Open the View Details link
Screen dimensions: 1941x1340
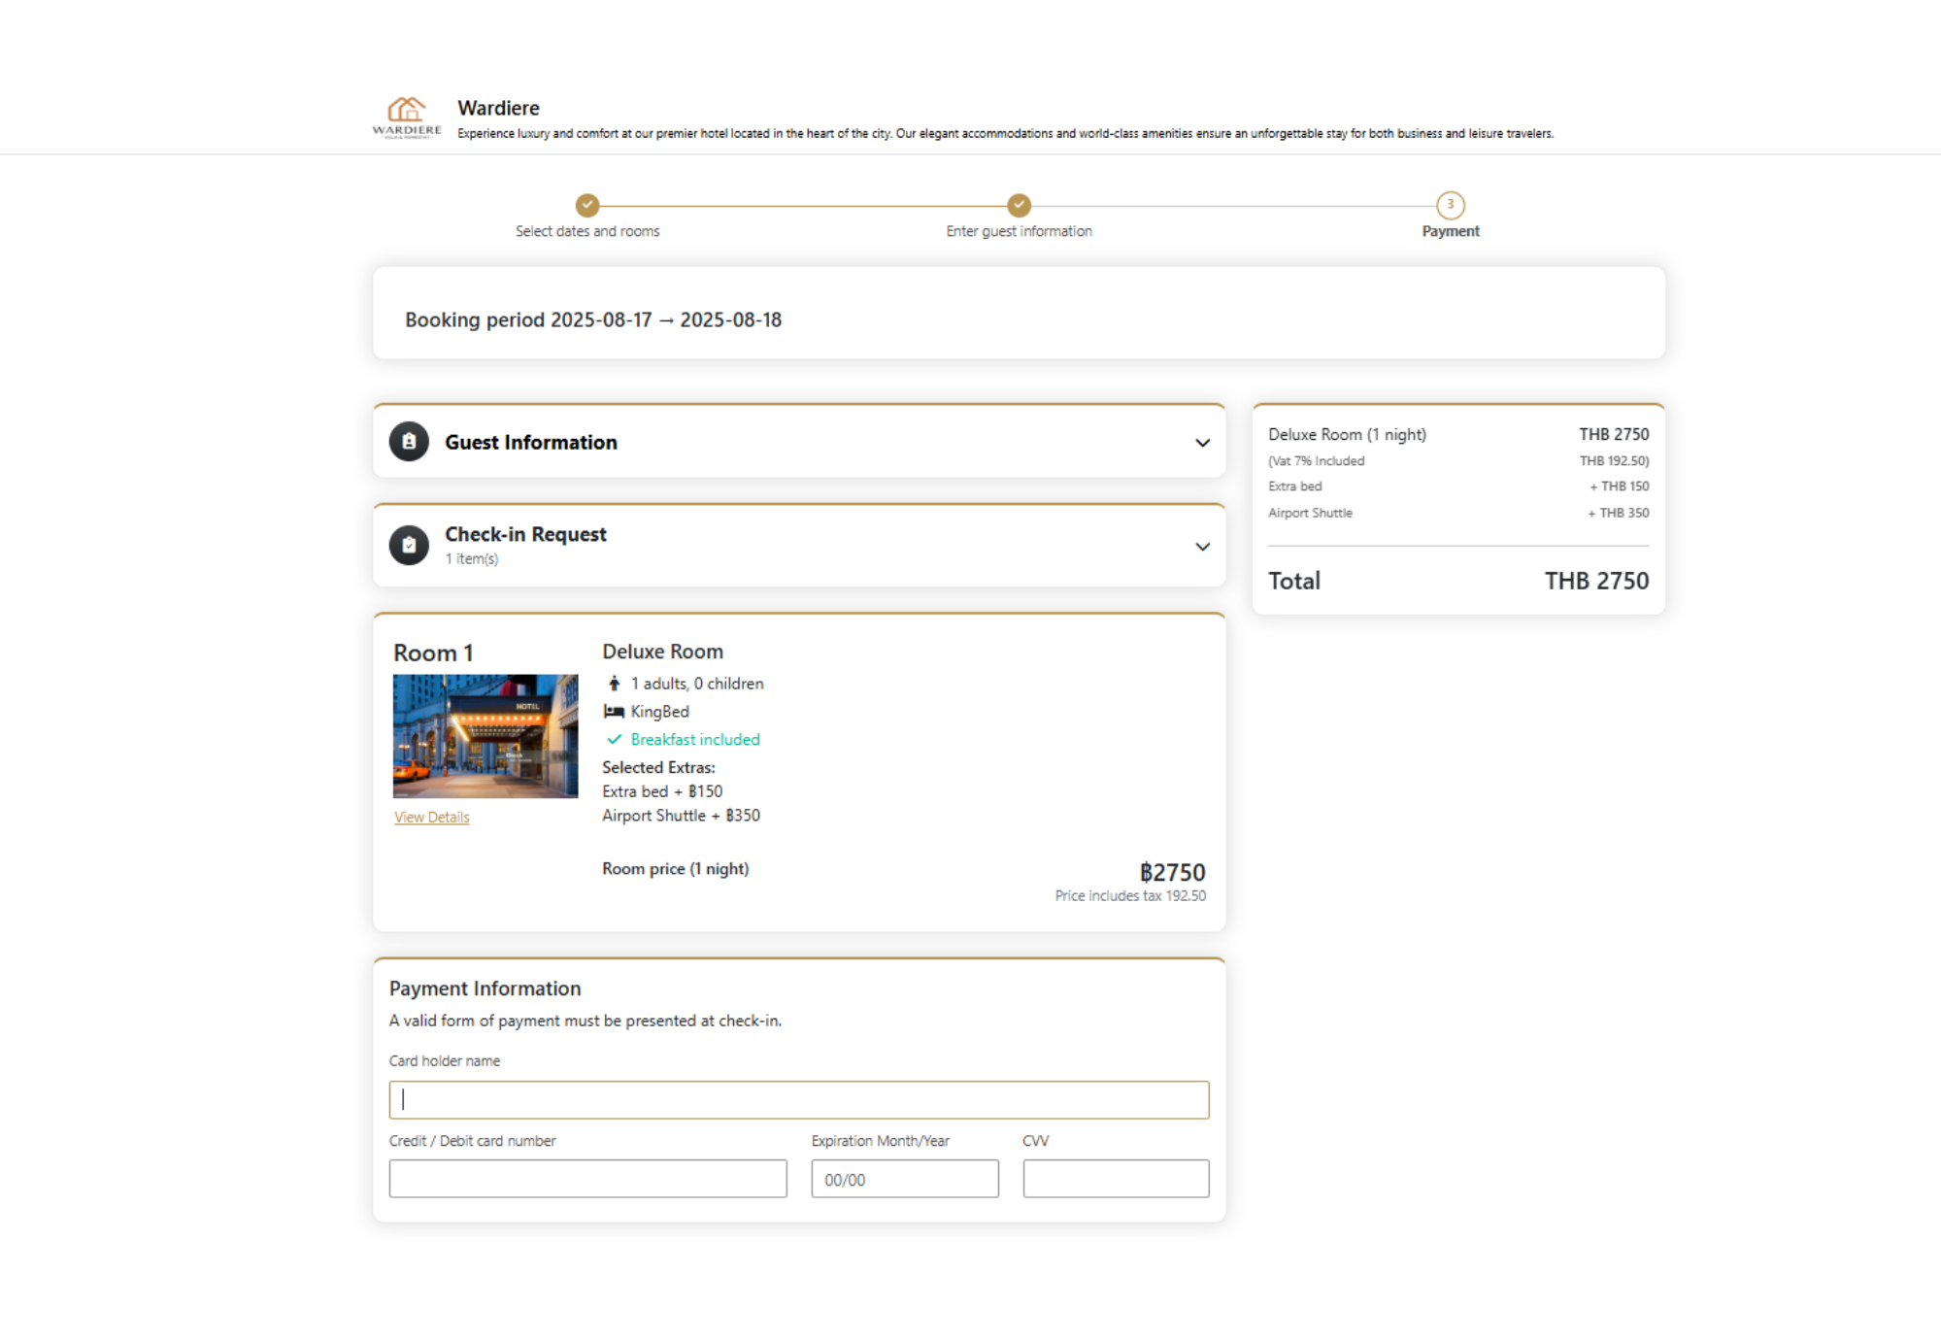click(x=431, y=818)
